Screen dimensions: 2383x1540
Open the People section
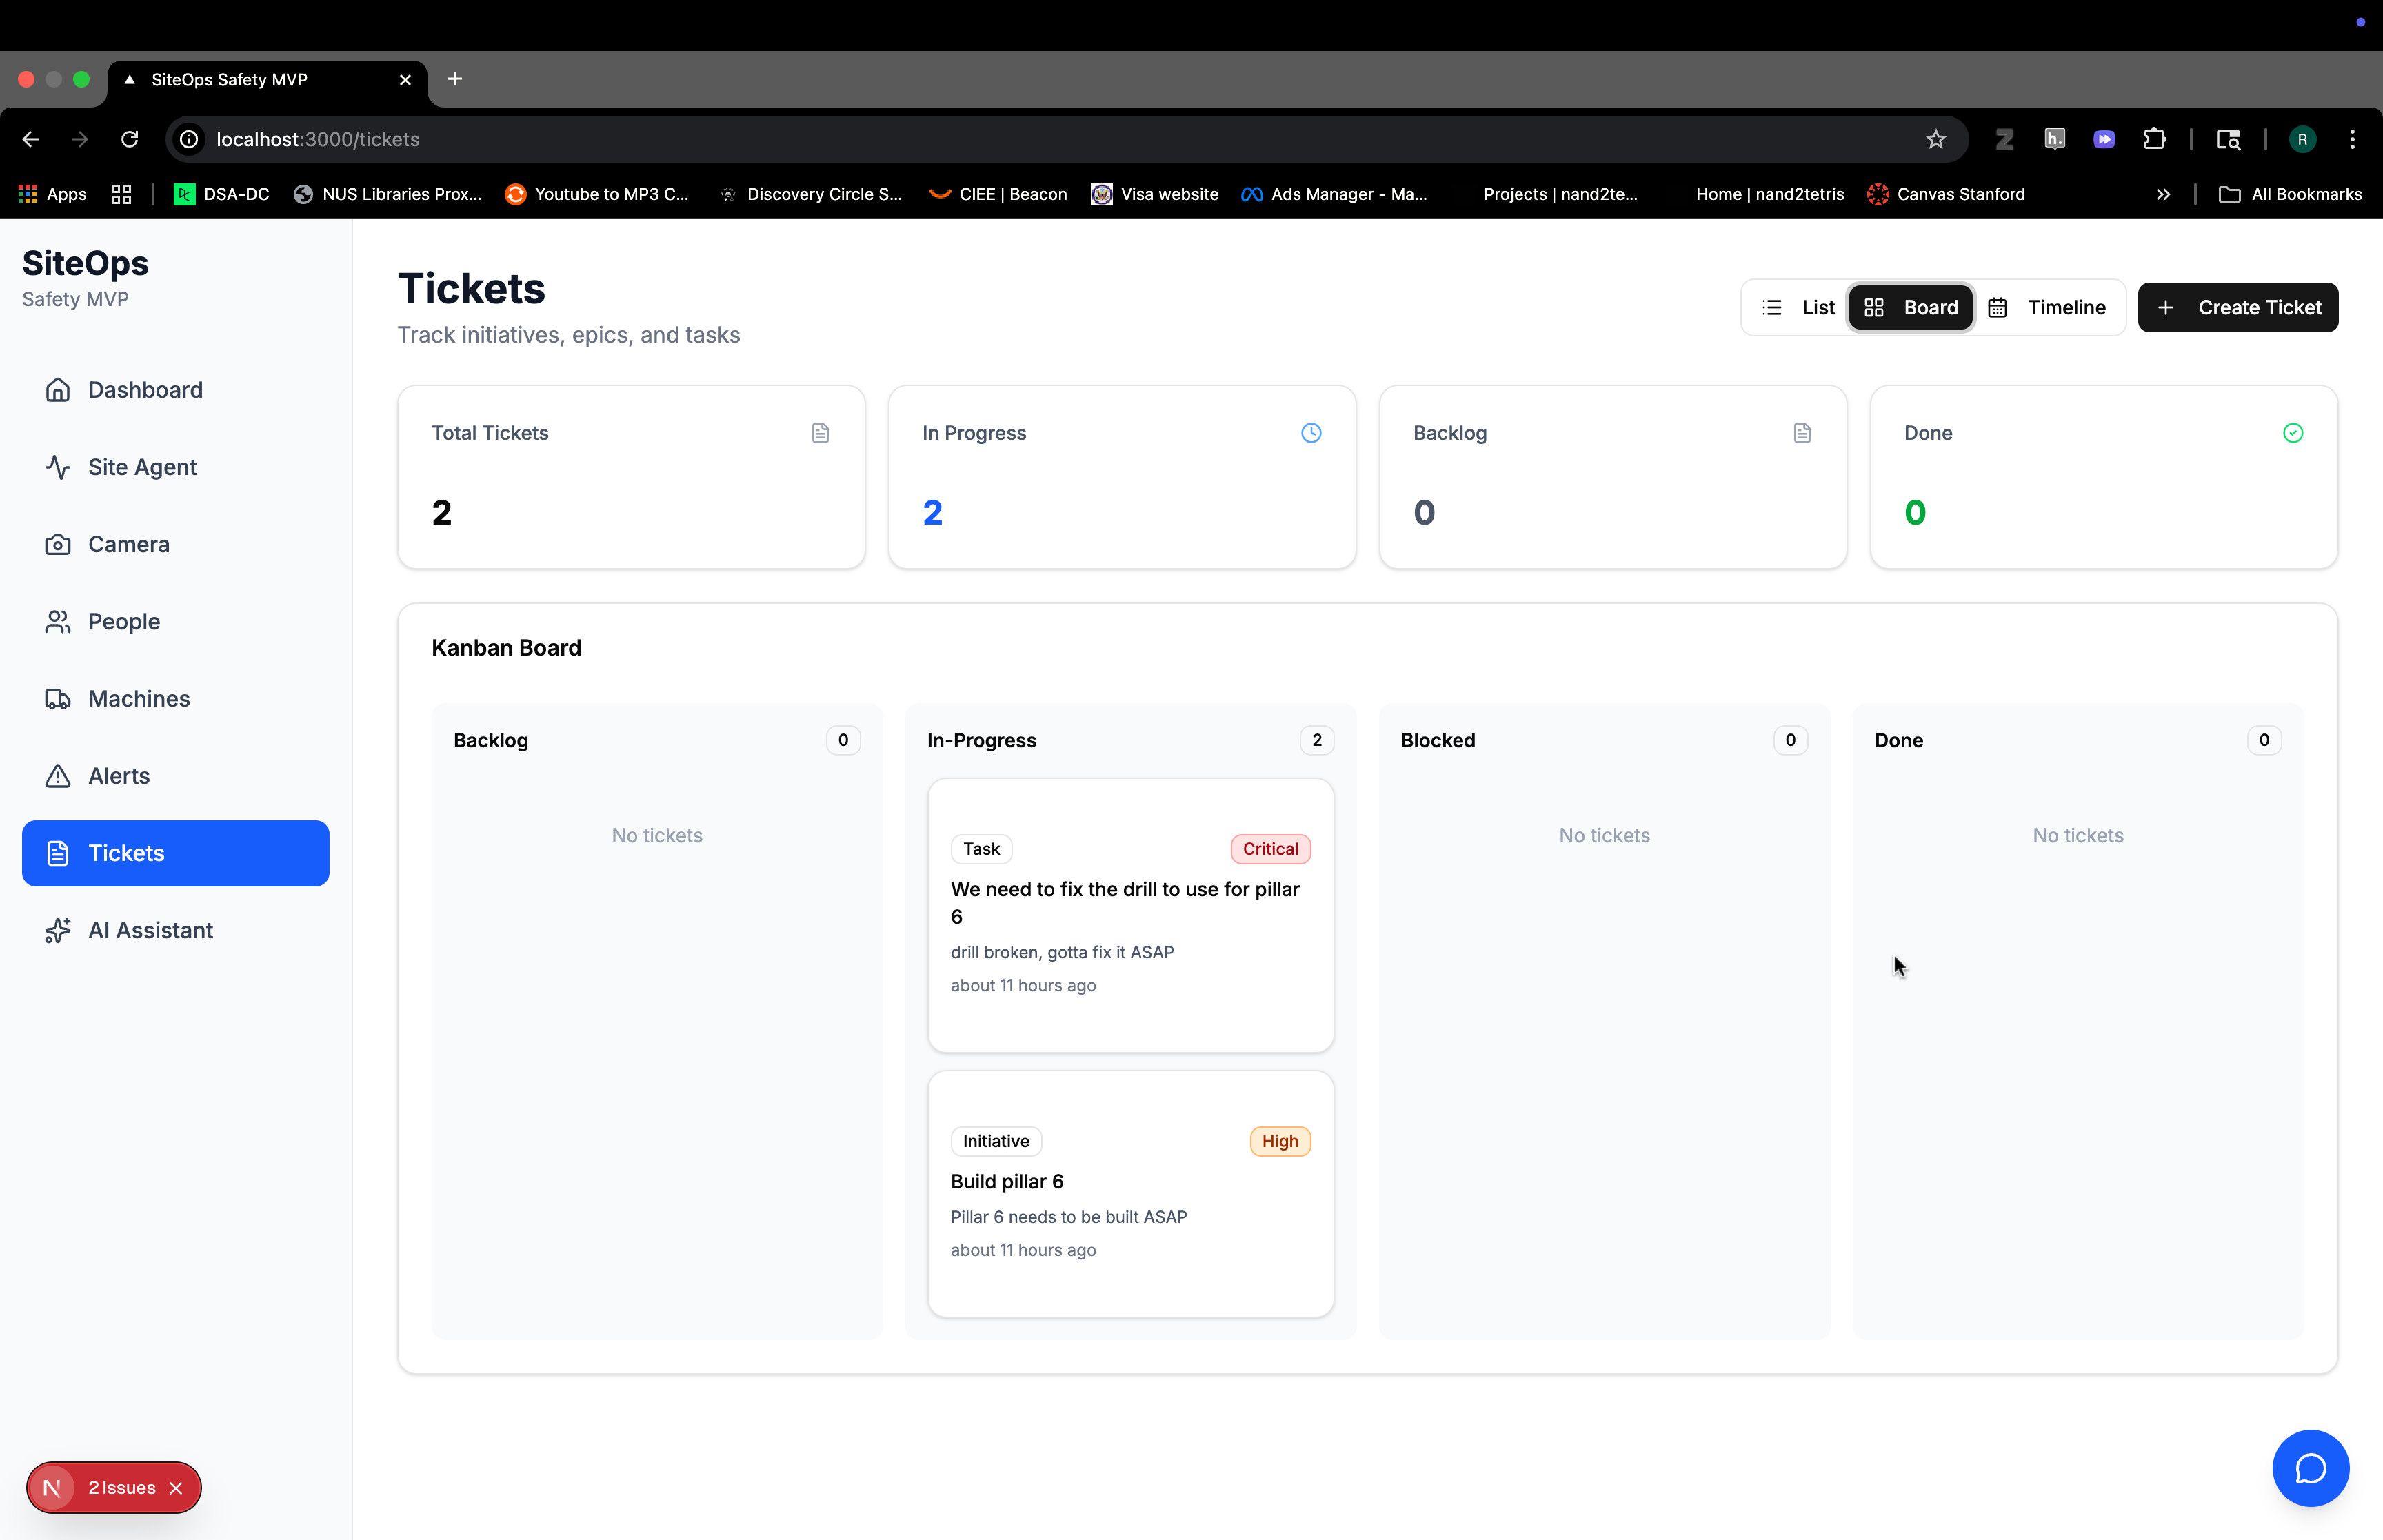tap(123, 621)
